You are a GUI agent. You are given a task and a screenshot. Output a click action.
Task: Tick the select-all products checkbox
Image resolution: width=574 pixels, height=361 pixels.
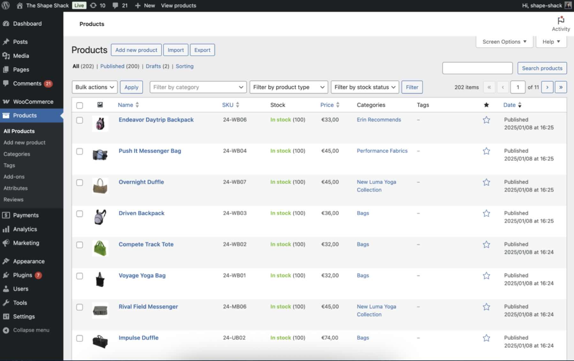pyautogui.click(x=79, y=105)
